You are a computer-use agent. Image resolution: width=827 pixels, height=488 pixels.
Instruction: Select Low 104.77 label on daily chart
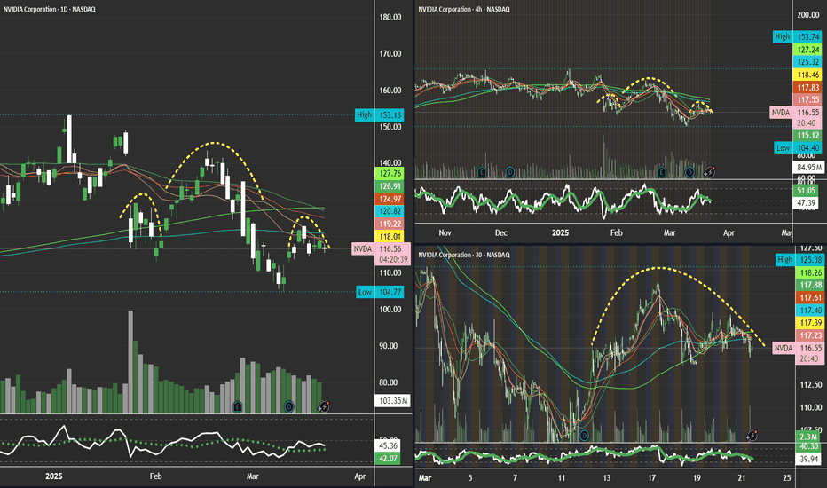381,292
